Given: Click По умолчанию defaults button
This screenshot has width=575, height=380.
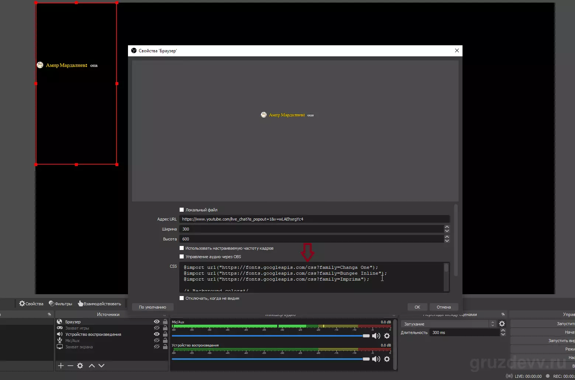Looking at the screenshot, I should [x=152, y=307].
